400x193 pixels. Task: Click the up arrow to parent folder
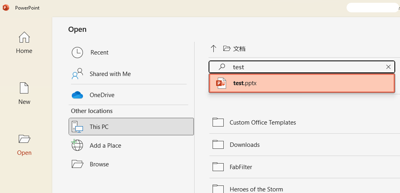(x=213, y=49)
